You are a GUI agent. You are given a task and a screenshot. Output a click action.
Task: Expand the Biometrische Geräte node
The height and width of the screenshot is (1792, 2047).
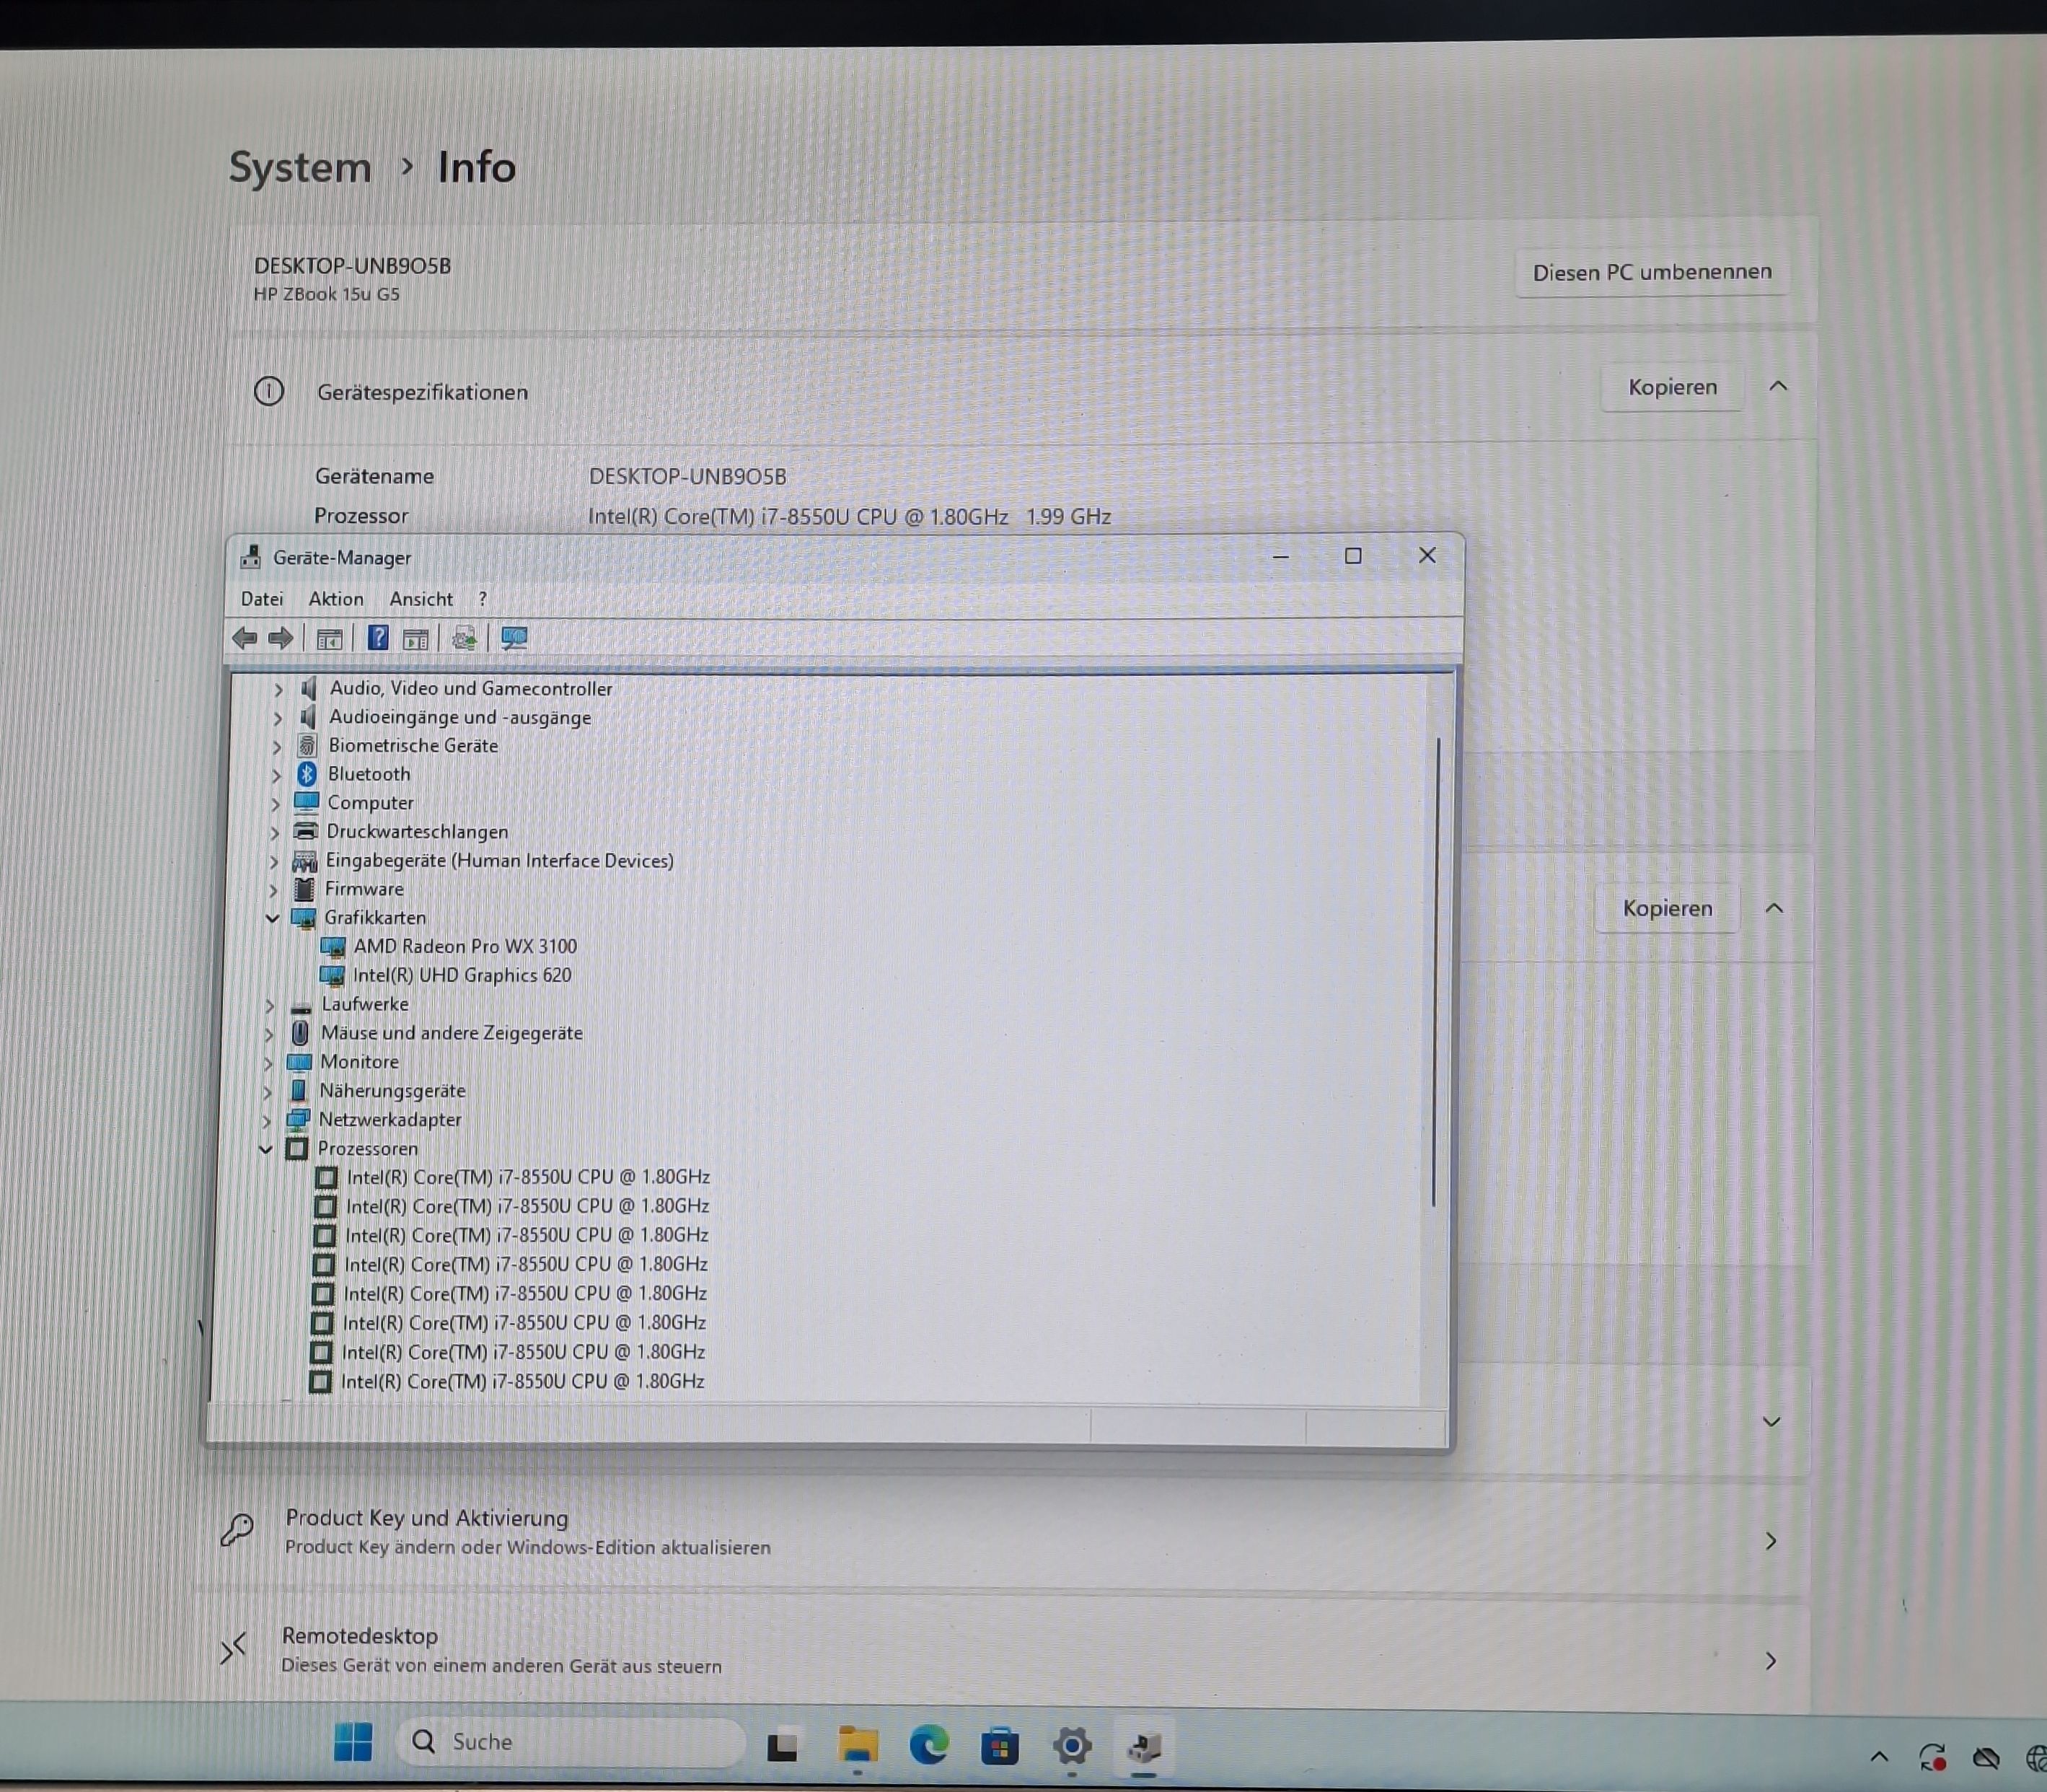(277, 747)
